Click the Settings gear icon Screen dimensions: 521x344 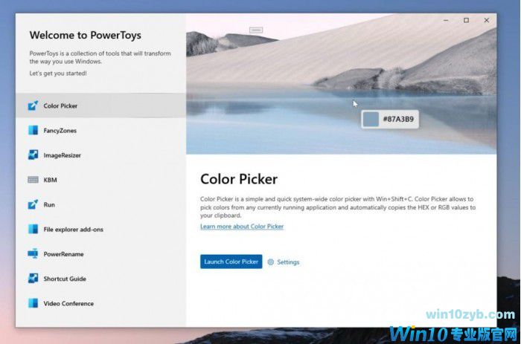coord(271,262)
